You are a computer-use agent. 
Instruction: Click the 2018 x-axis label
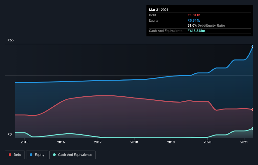click(x=134, y=142)
